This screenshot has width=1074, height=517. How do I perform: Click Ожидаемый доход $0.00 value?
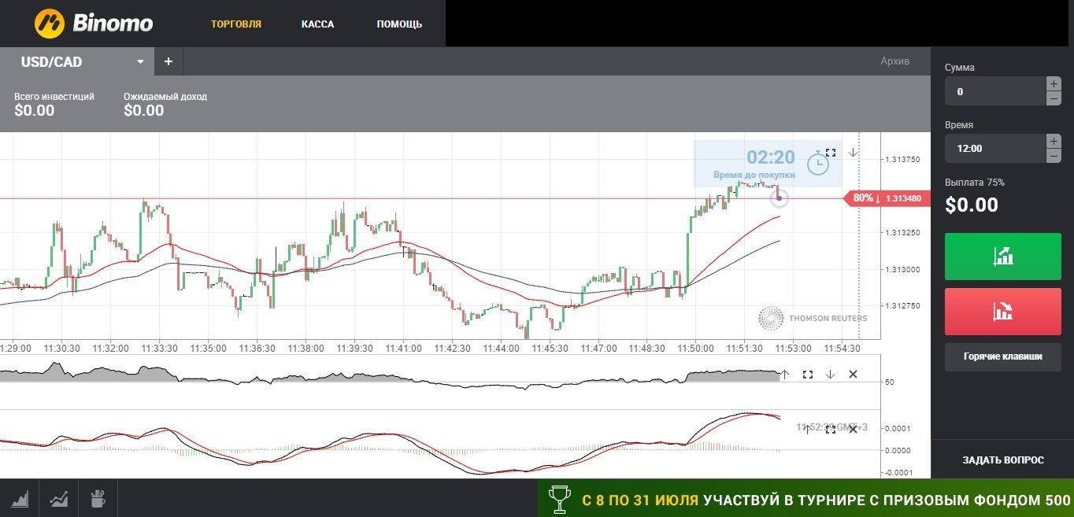coord(144,111)
